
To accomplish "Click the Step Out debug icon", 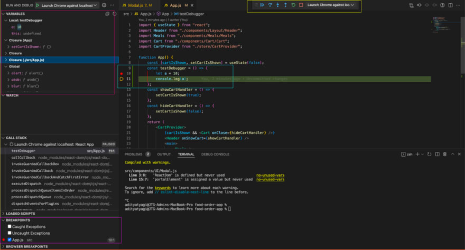I will click(x=285, y=5).
